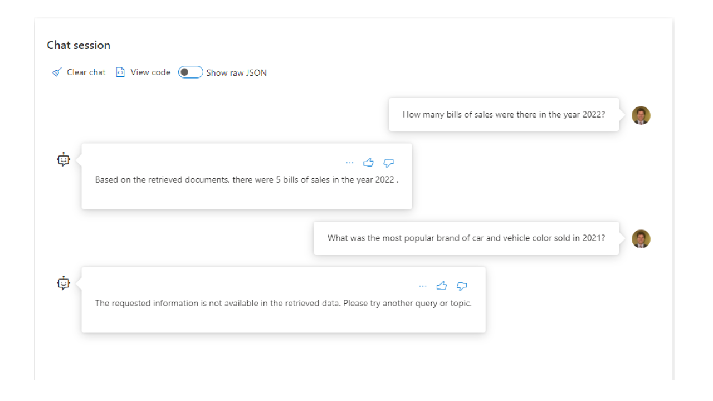The width and height of the screenshot is (713, 401).
Task: Click the Chat session heading
Action: [x=79, y=45]
